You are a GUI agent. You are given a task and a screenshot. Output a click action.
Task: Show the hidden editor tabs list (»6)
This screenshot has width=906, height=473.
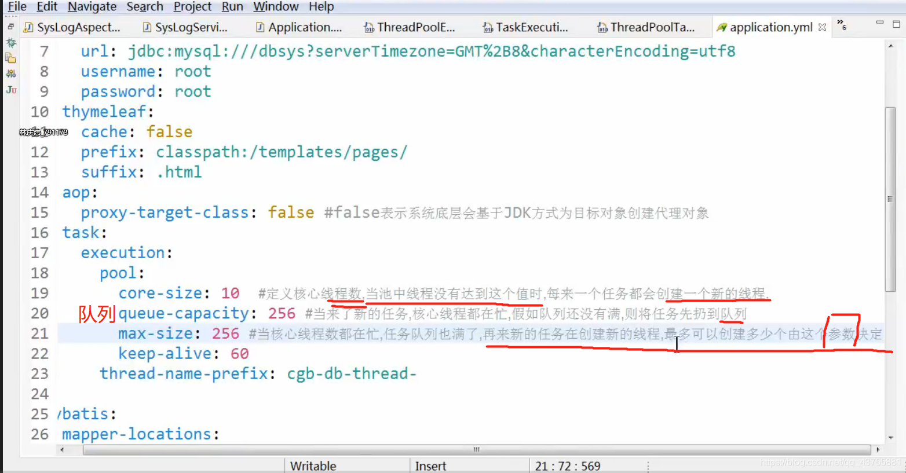click(x=842, y=24)
